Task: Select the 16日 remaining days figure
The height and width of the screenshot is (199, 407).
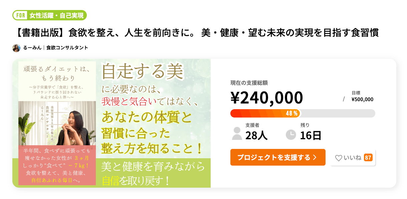Action: tap(311, 136)
